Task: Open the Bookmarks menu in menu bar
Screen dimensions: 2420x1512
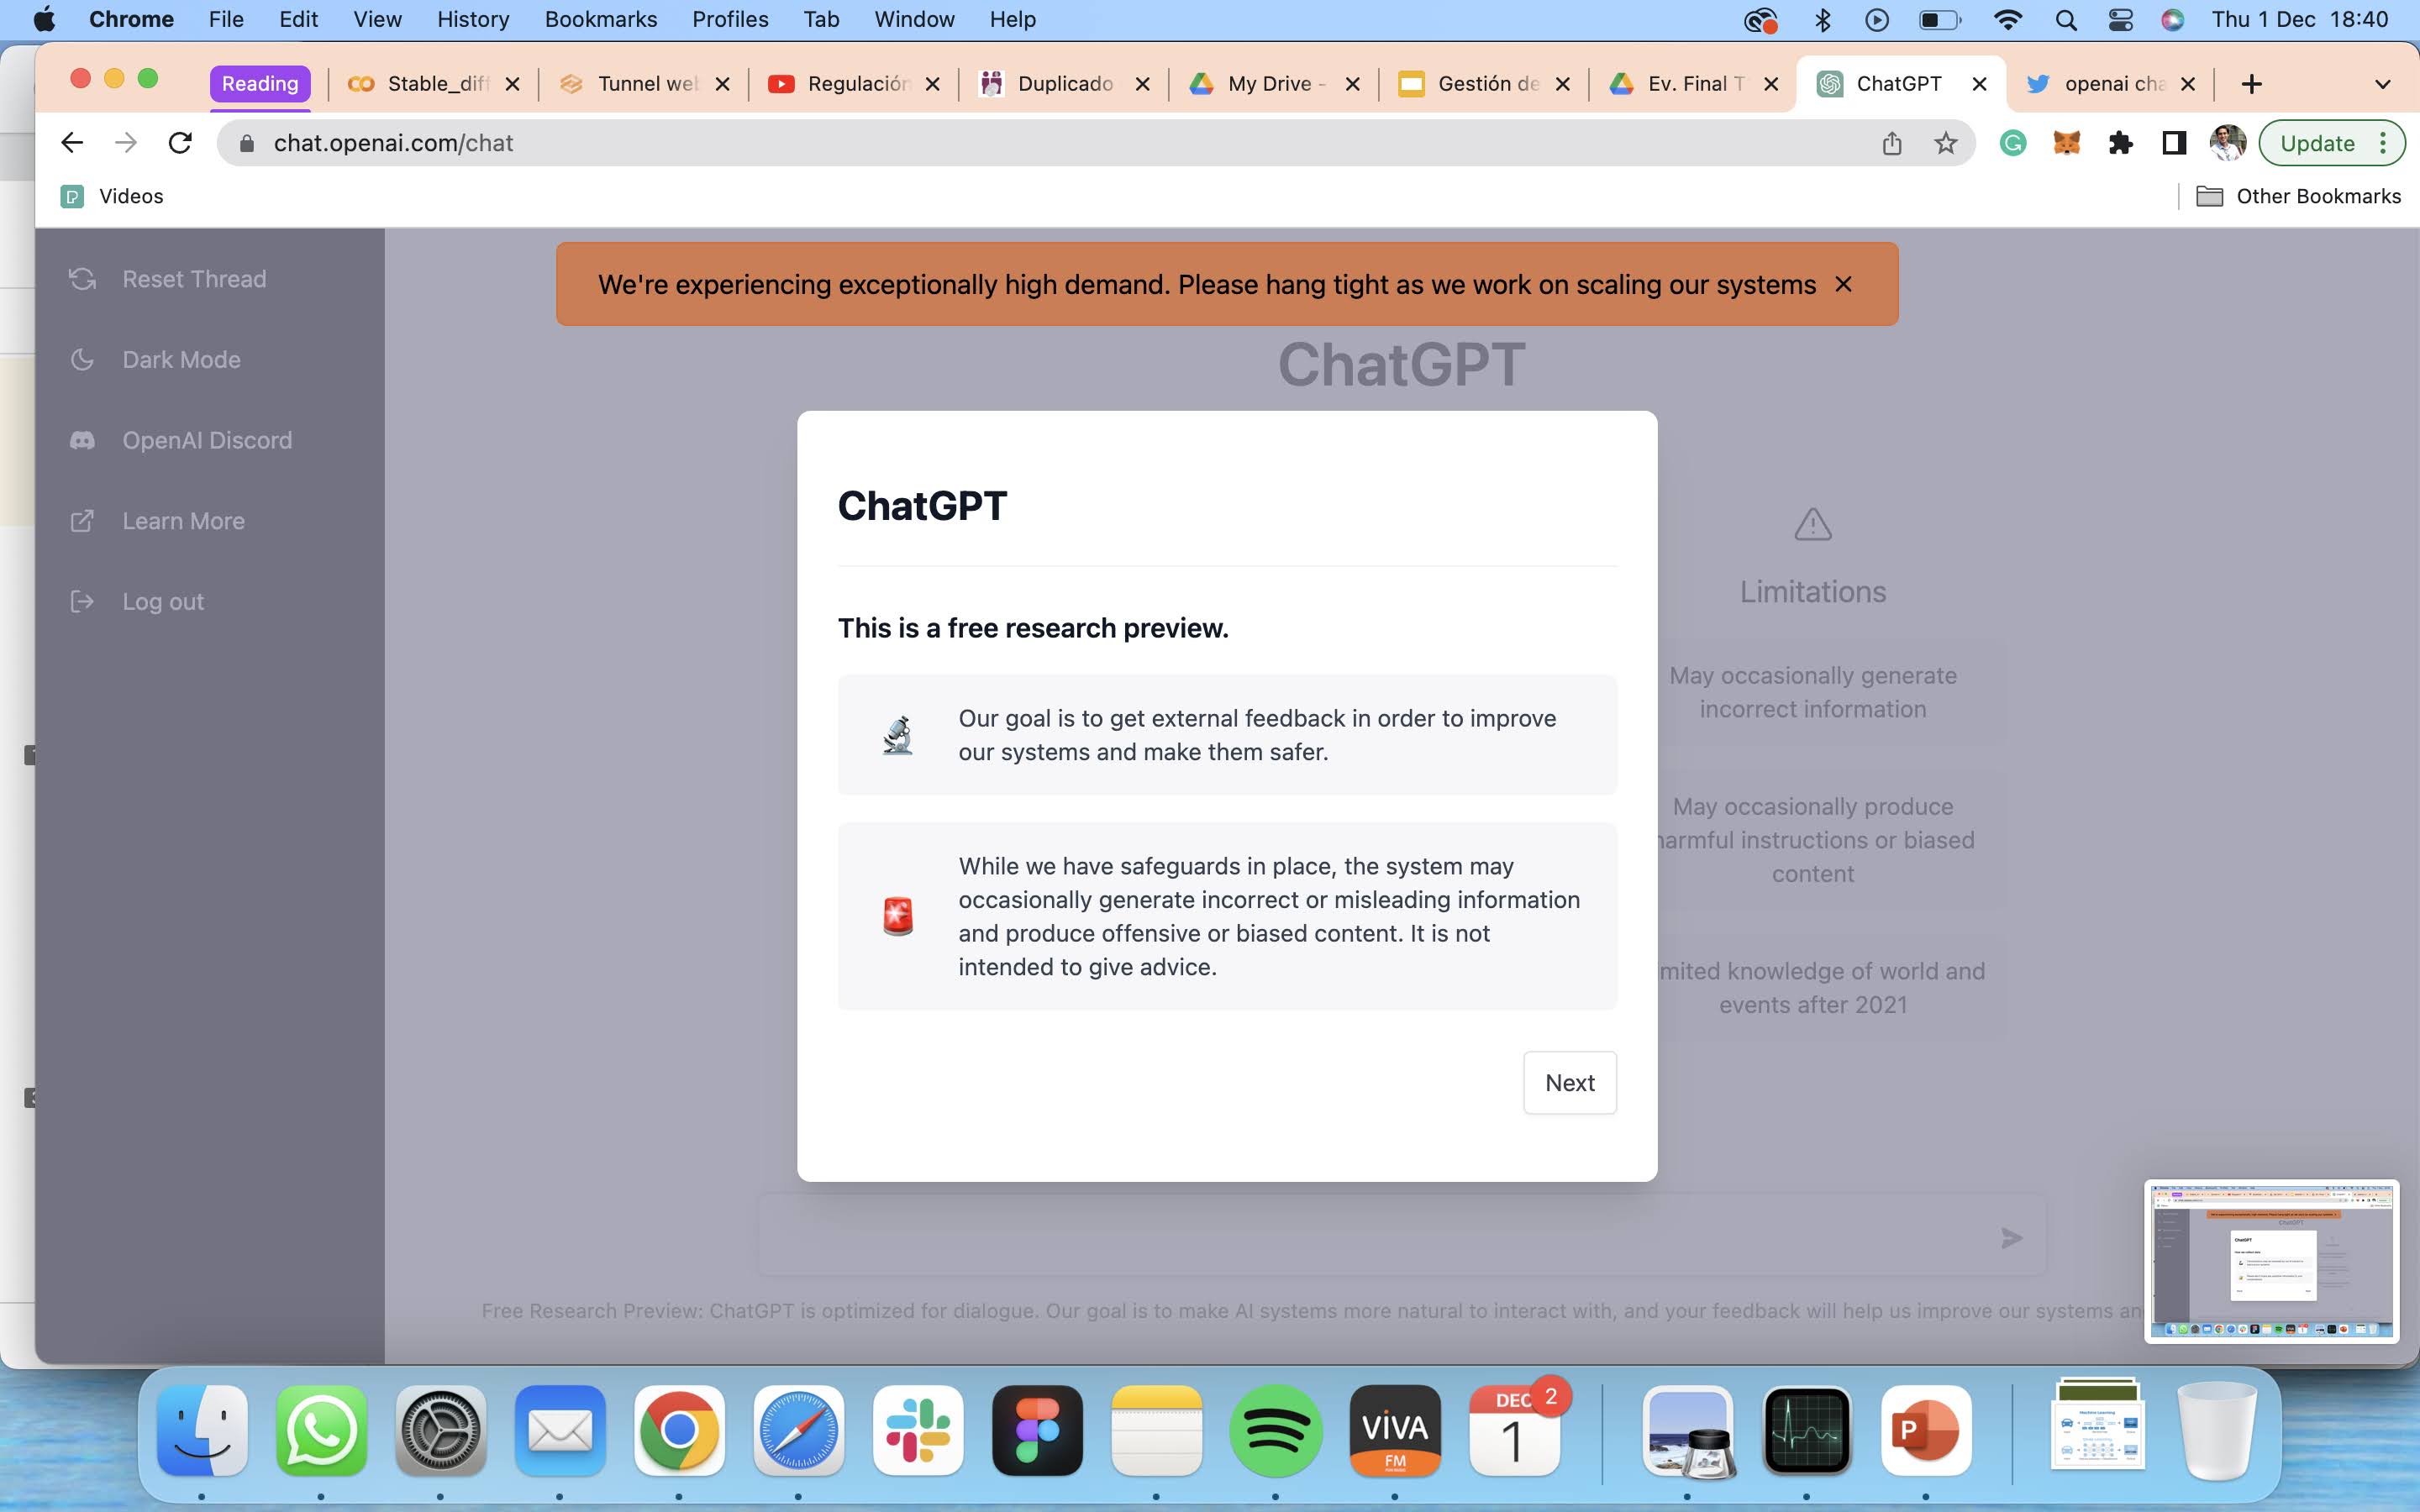Action: (600, 19)
